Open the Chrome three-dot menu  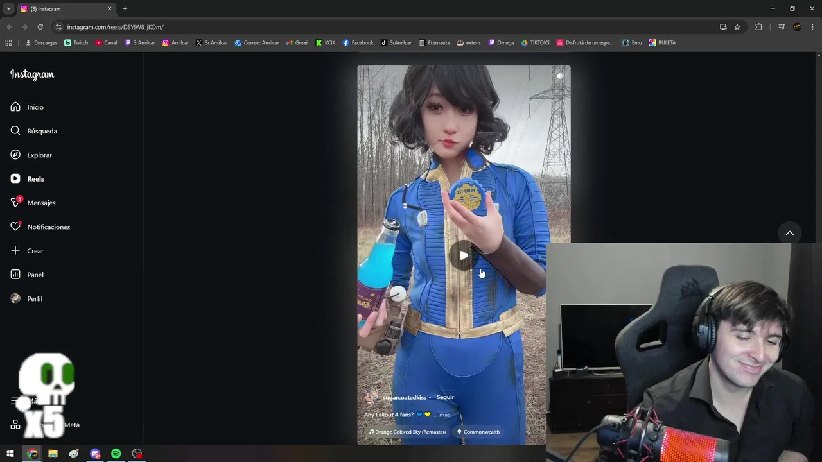click(813, 27)
